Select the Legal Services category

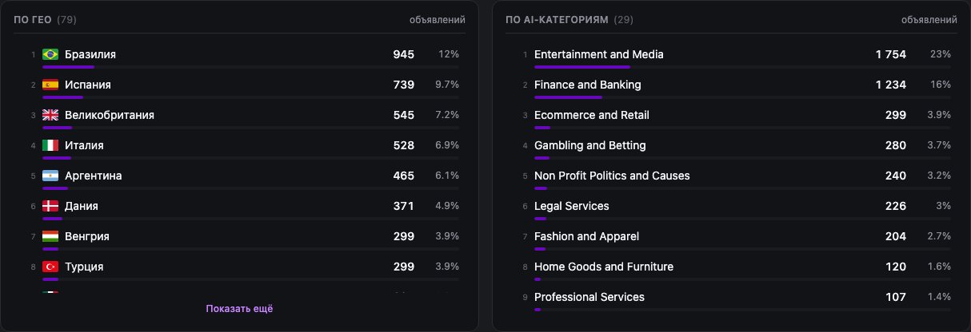pos(572,206)
